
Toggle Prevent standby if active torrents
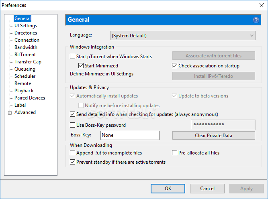point(72,162)
